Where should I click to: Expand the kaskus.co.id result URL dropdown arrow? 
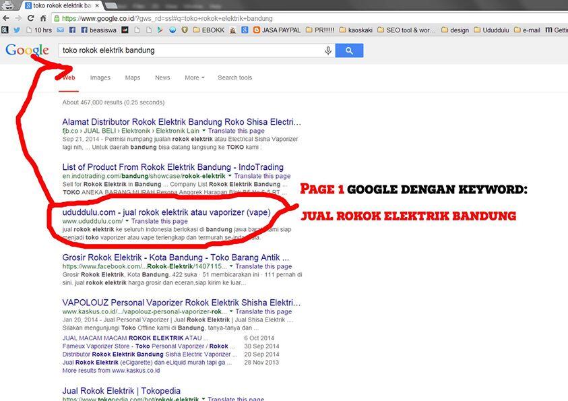pos(231,311)
